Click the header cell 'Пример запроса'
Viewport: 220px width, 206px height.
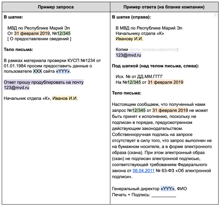pyautogui.click(x=56, y=7)
